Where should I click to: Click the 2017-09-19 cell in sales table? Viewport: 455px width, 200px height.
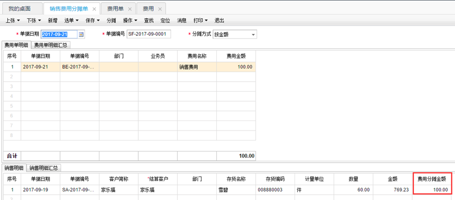[x=41, y=190]
